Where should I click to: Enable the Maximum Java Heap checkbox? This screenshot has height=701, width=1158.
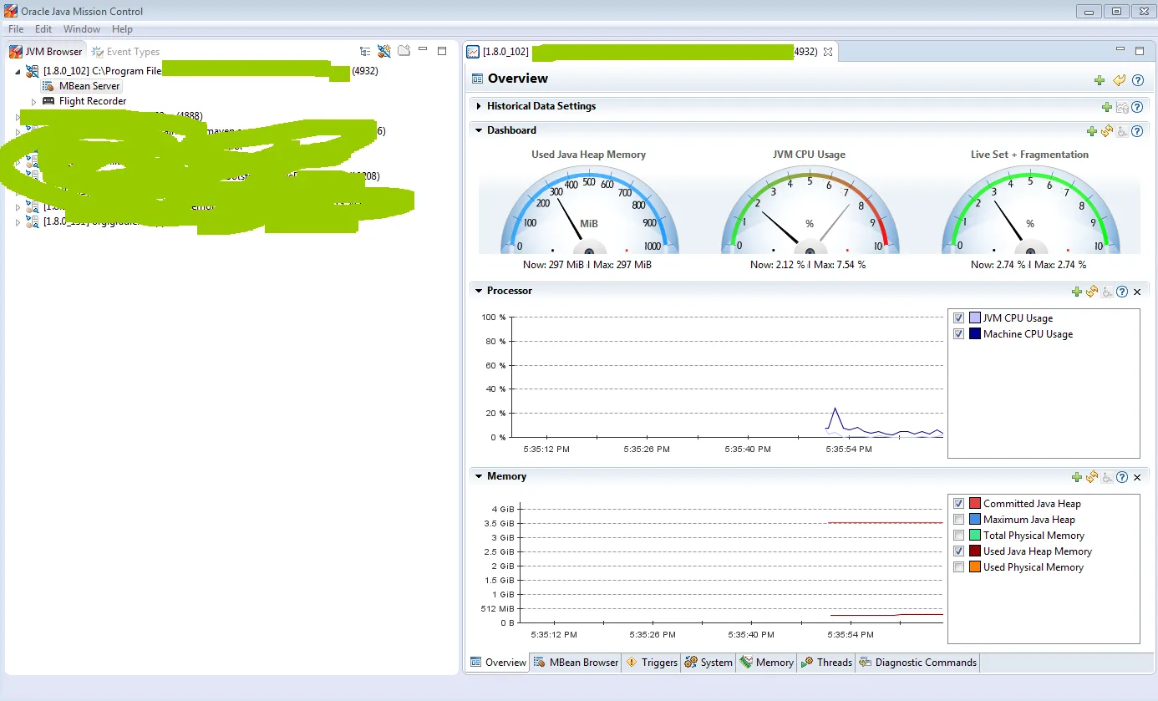tap(959, 520)
